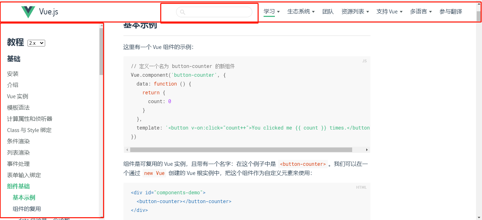Click the count: 0 code line
This screenshot has width=482, height=220.
[x=159, y=101]
